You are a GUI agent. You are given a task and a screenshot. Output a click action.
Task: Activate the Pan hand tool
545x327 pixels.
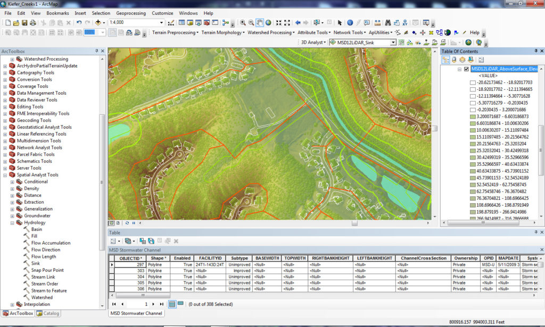tap(260, 22)
